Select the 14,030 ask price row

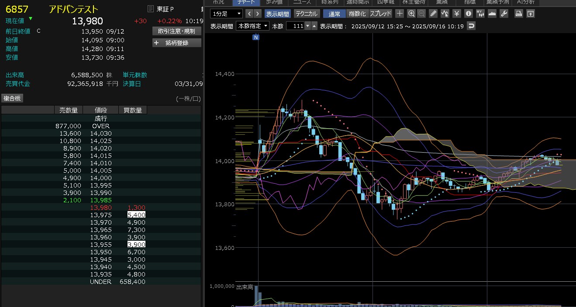point(101,133)
